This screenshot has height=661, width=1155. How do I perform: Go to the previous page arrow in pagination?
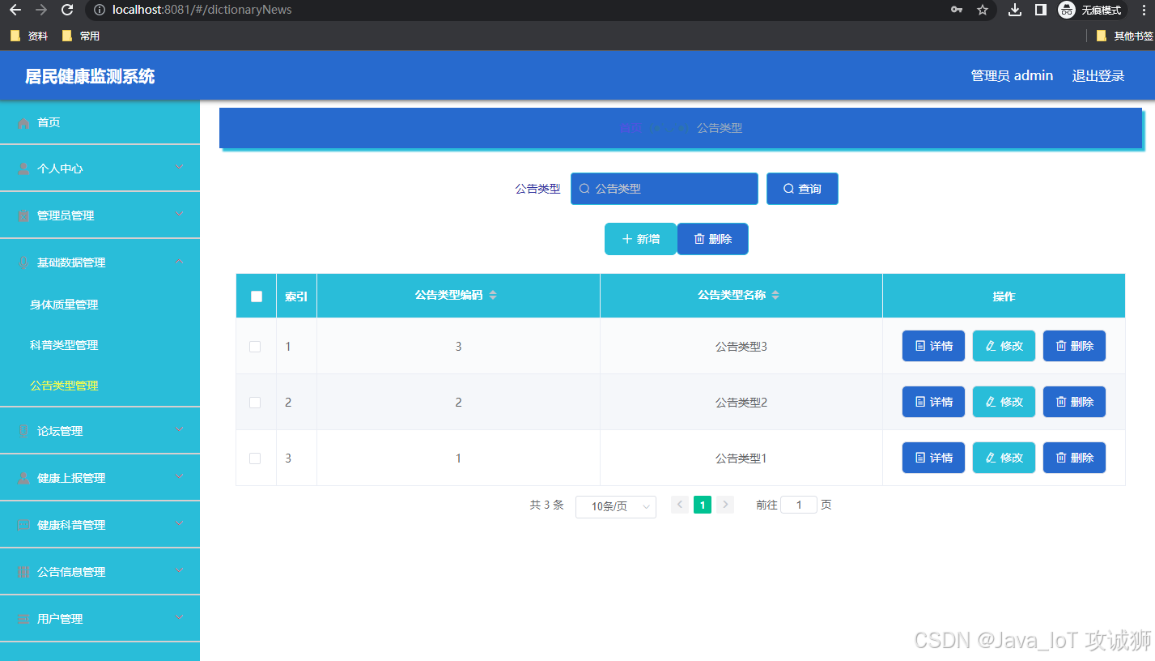point(680,505)
